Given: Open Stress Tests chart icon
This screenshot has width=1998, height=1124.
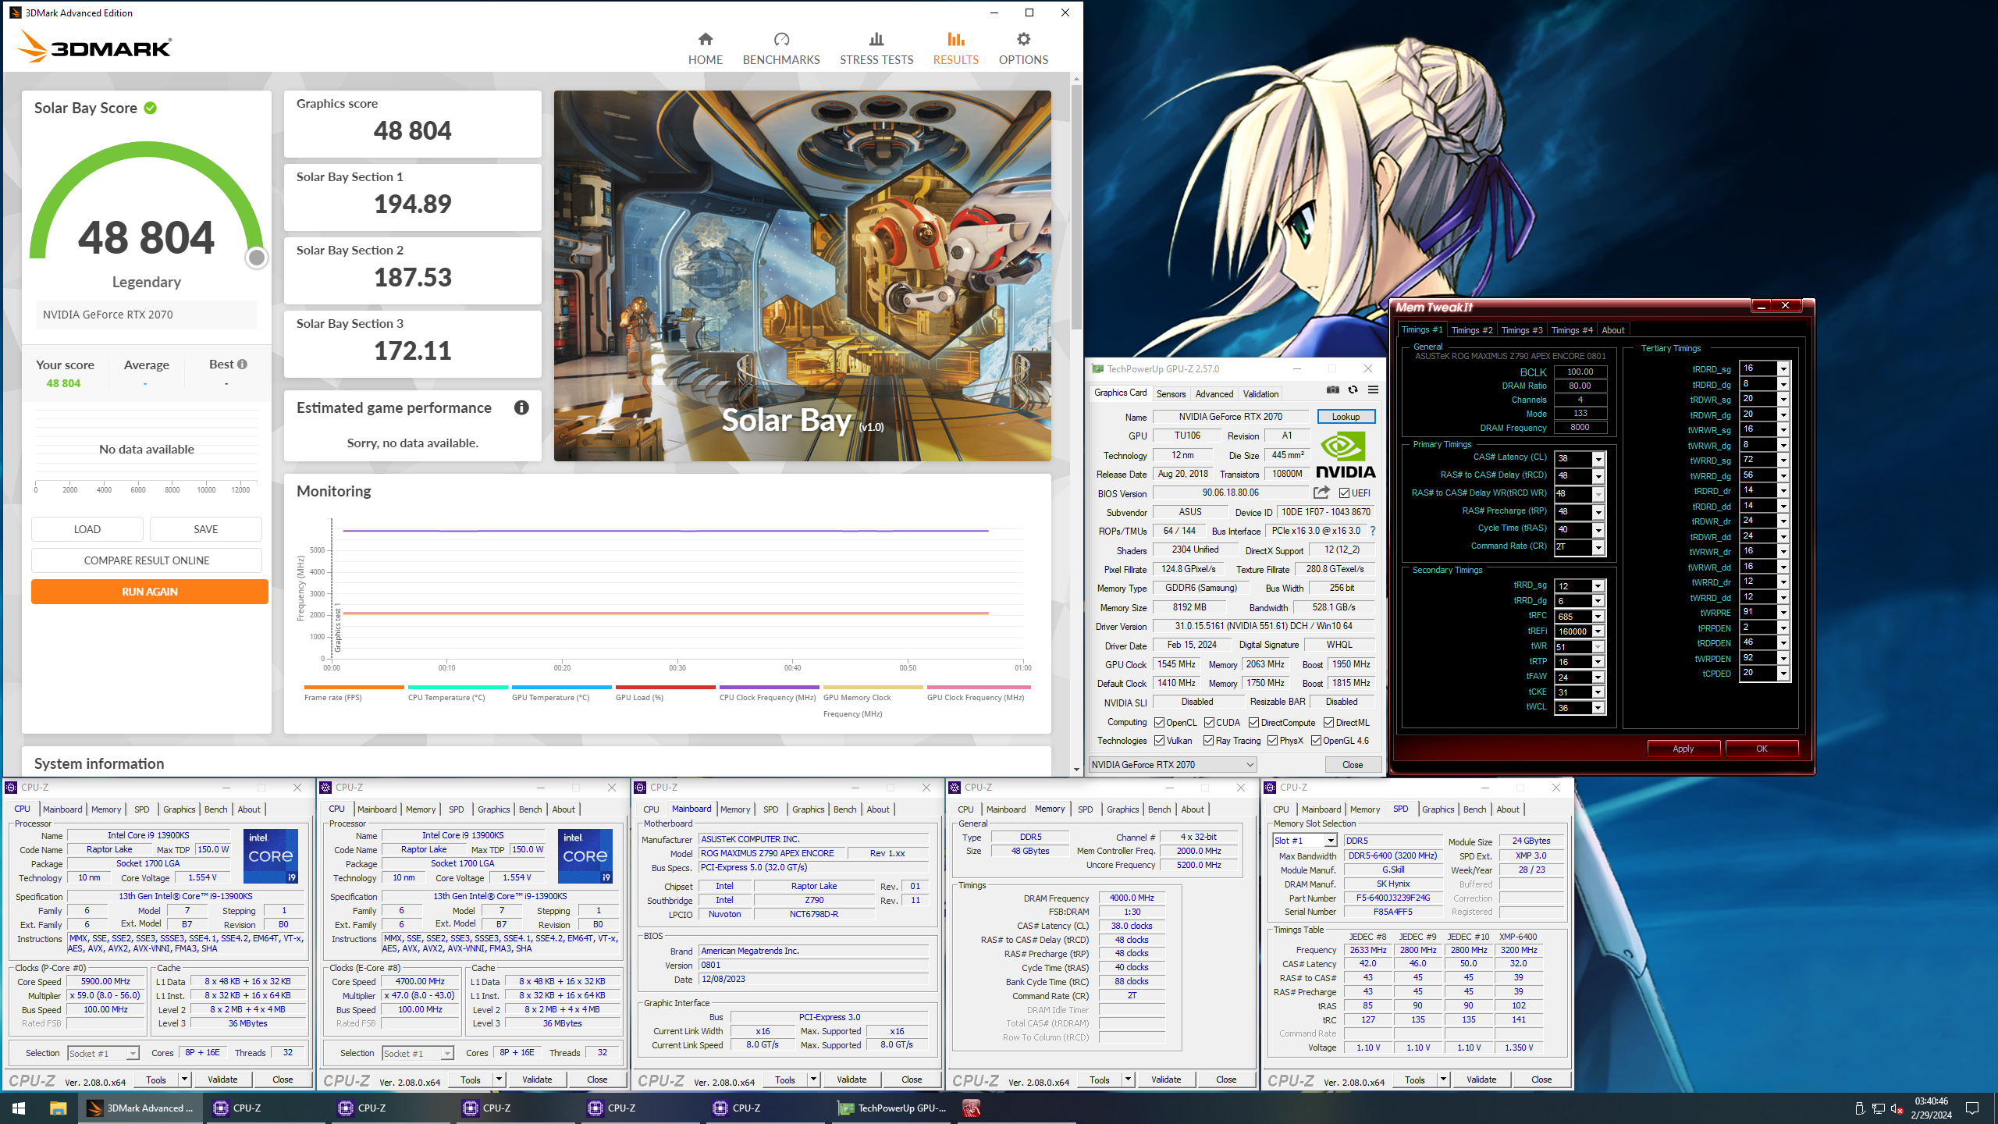Looking at the screenshot, I should coord(876,39).
